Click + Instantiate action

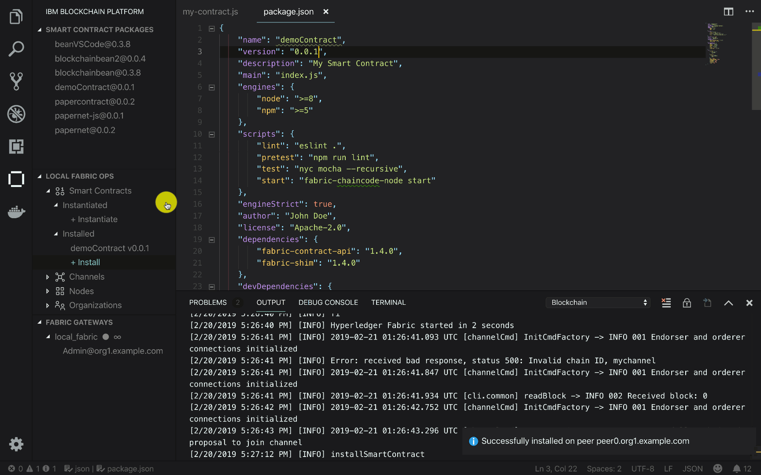(94, 219)
